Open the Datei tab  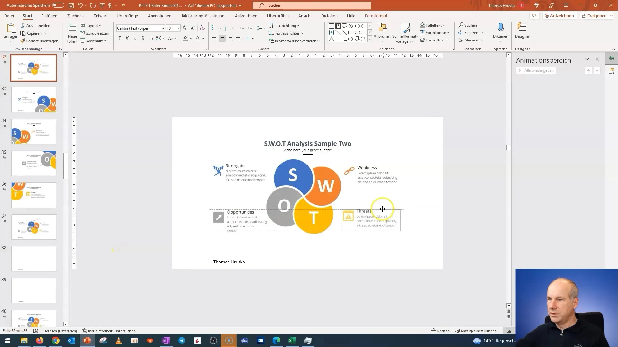pyautogui.click(x=9, y=16)
